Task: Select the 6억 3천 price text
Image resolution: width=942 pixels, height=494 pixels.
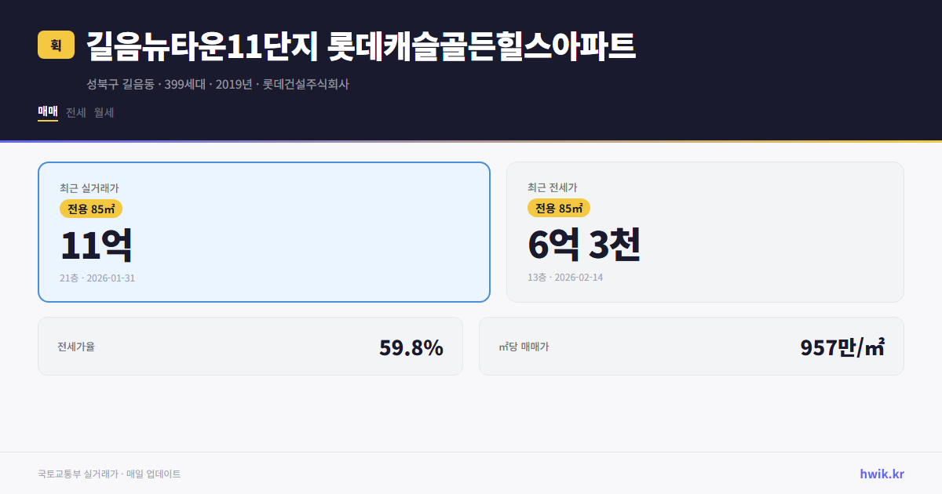Action: [x=585, y=245]
